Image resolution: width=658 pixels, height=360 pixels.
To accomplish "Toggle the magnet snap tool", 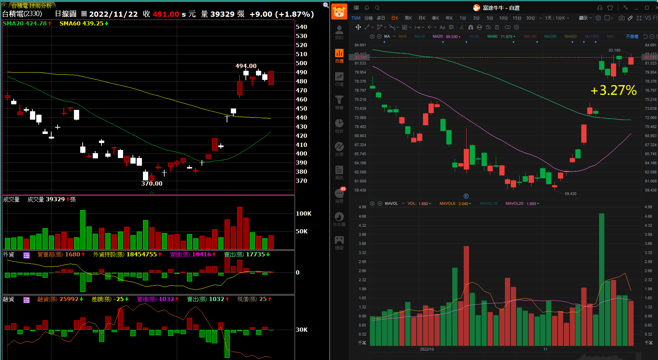I will pyautogui.click(x=471, y=27).
